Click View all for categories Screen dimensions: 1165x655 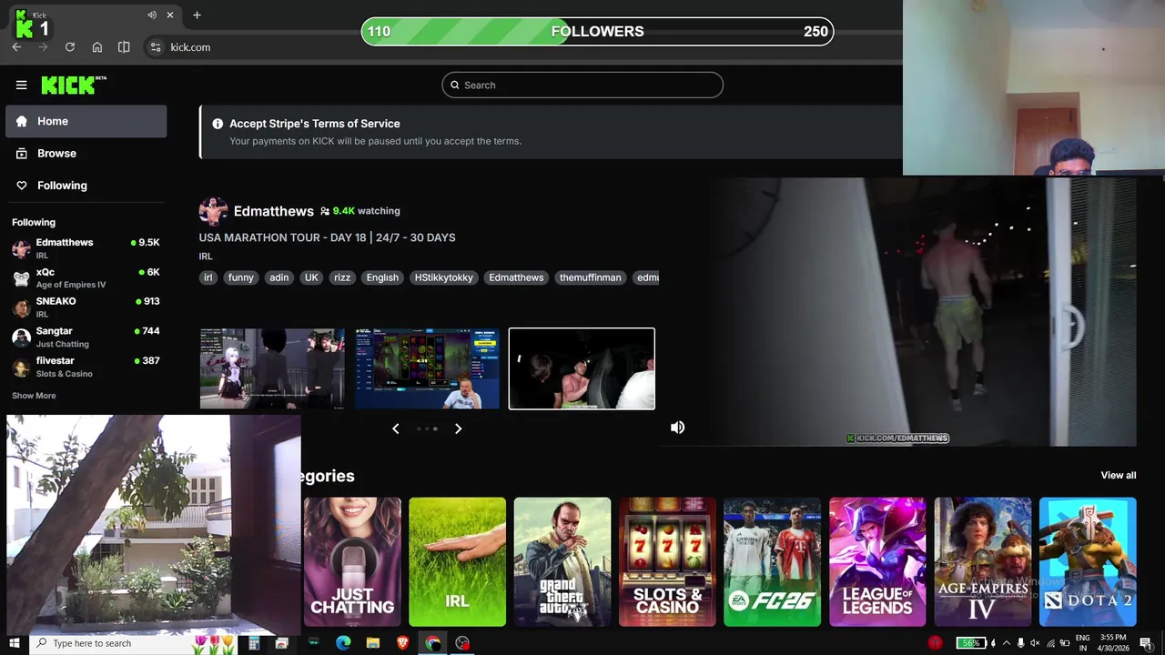(x=1119, y=475)
